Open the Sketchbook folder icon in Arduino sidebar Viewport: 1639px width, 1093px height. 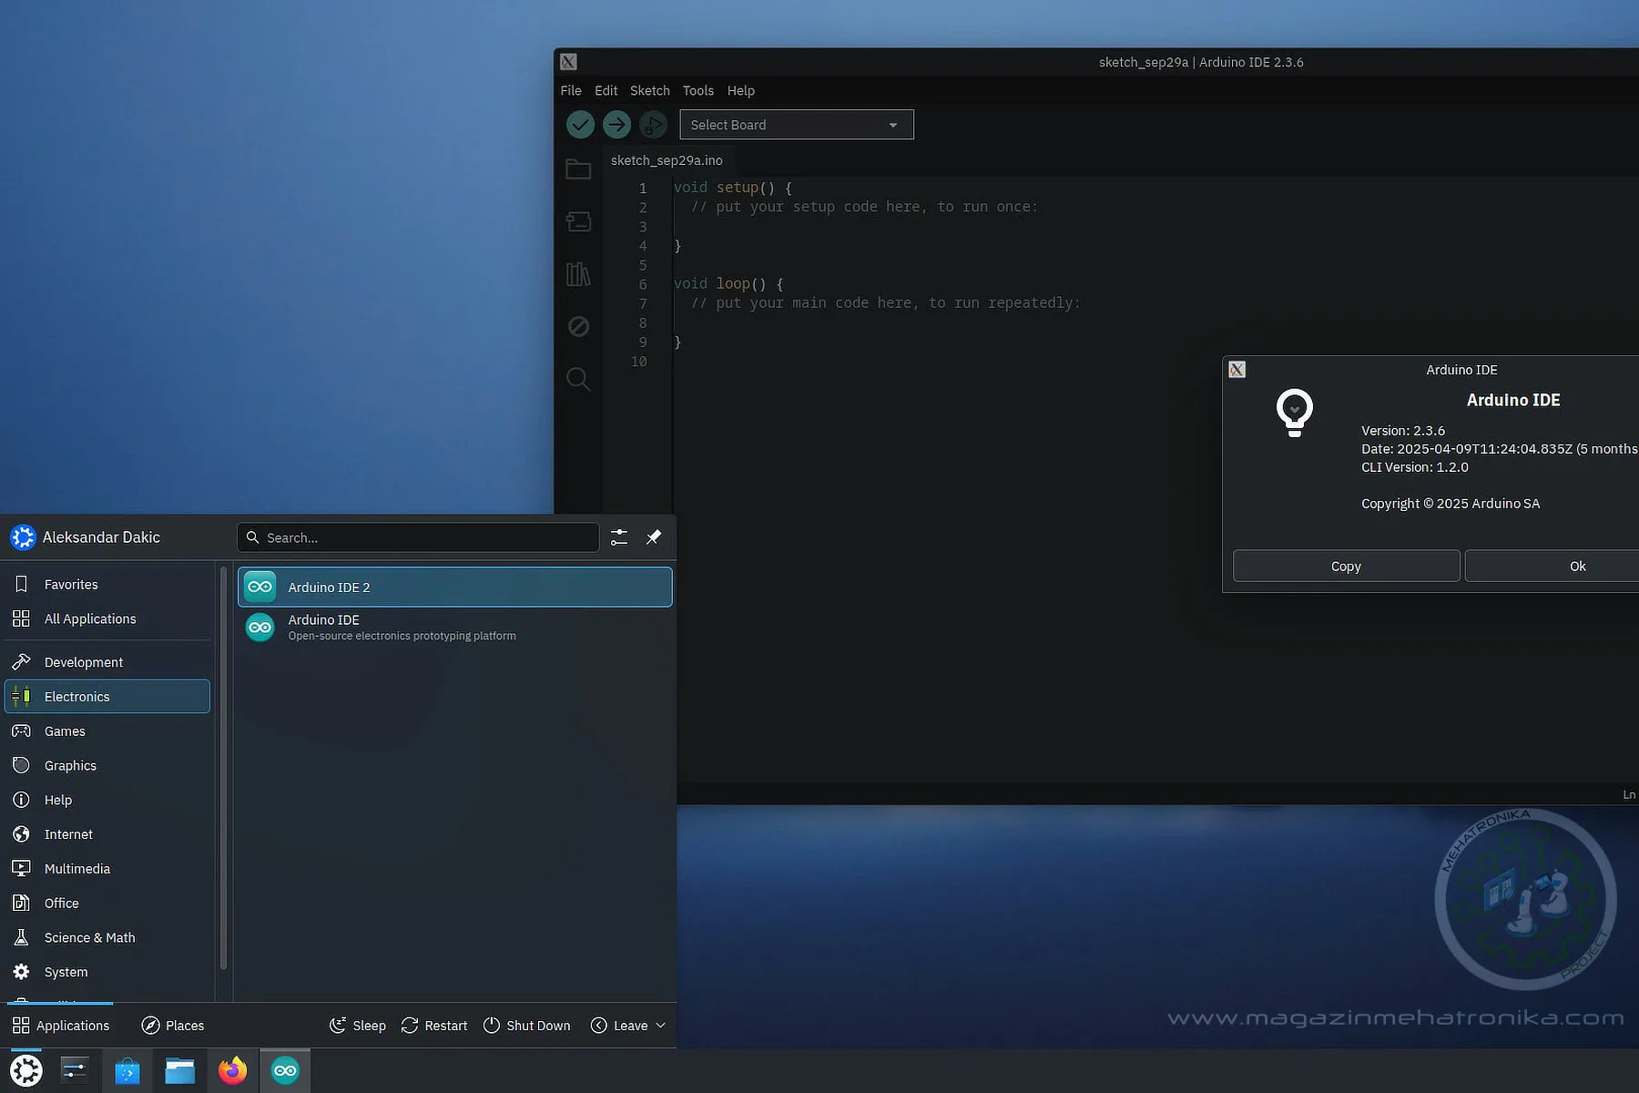coord(578,169)
